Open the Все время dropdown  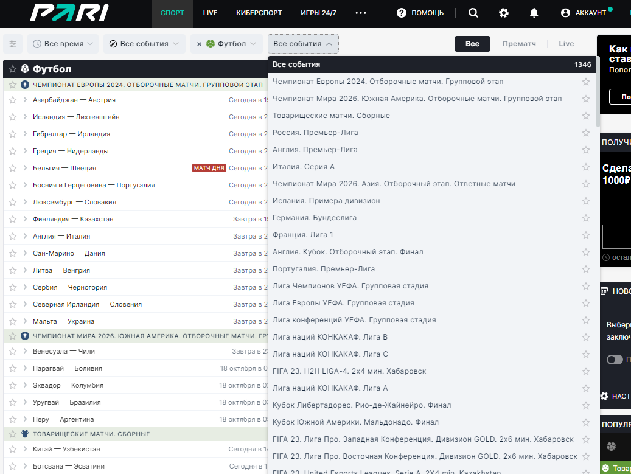(63, 44)
